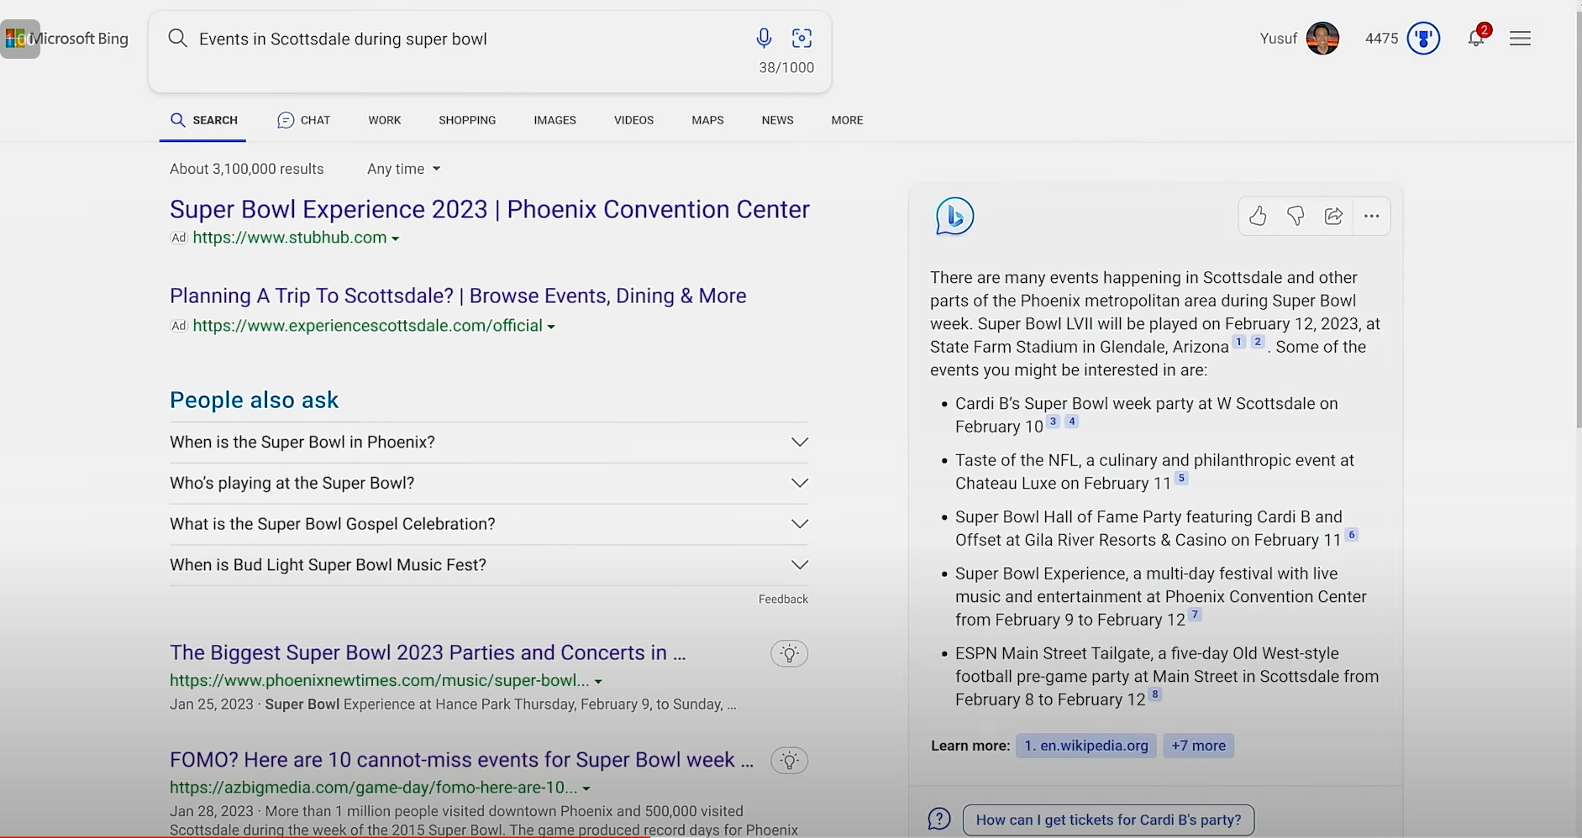
Task: Click lightbulb icon beside Phoenix New Times result
Action: (x=789, y=653)
